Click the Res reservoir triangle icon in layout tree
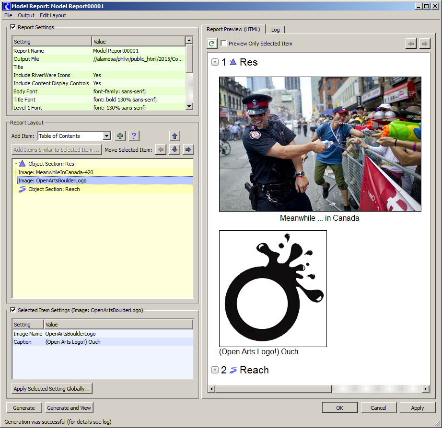The height and width of the screenshot is (428, 442). click(22, 164)
